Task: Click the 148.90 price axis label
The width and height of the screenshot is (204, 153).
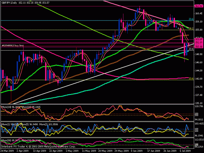Action: (199, 54)
